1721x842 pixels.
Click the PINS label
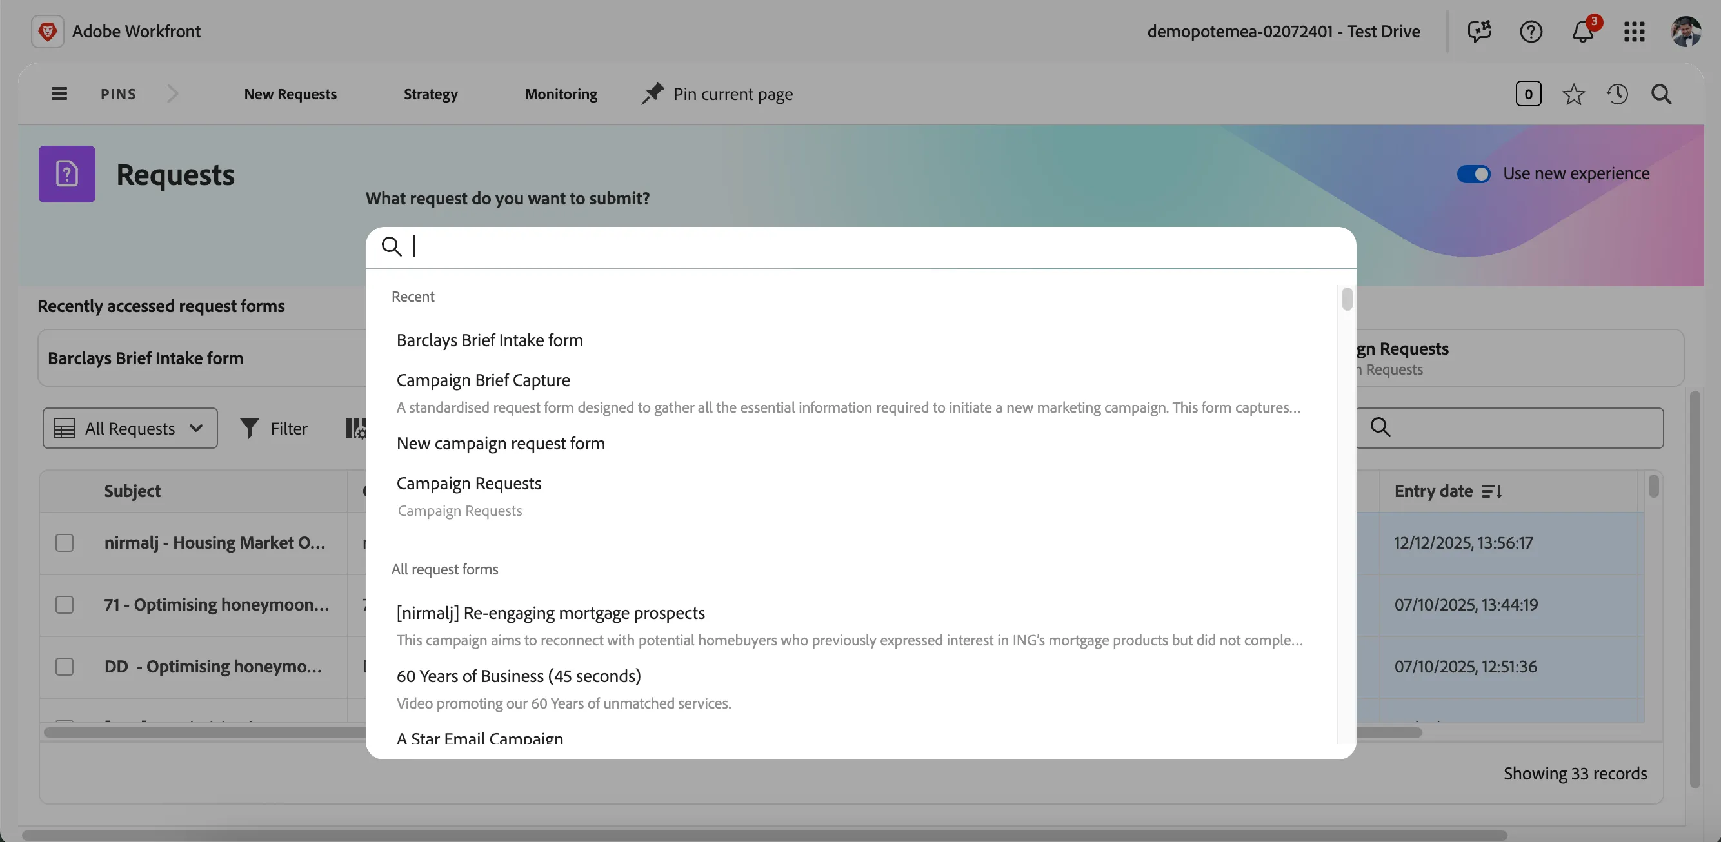118,94
